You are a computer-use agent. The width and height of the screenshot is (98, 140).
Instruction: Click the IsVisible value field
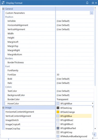tap(75, 21)
